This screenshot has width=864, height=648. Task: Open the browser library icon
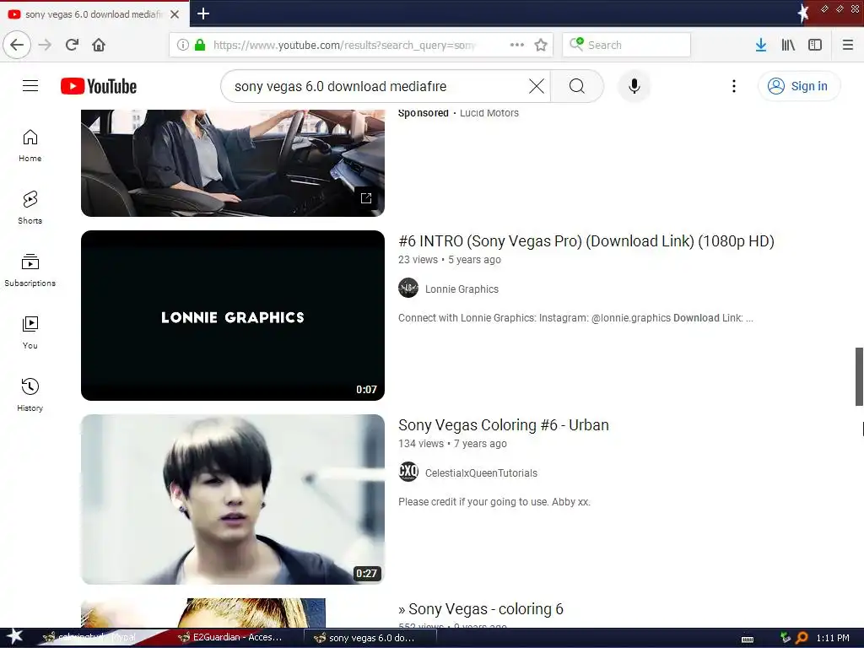click(x=788, y=45)
